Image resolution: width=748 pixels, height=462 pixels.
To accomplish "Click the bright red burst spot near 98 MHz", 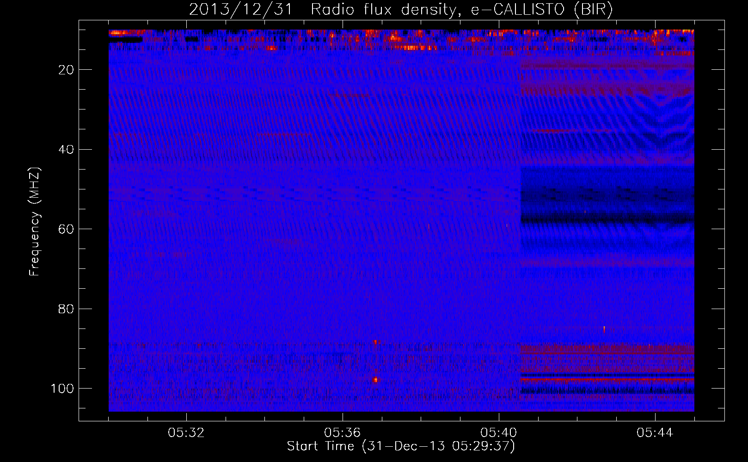I will [x=375, y=380].
